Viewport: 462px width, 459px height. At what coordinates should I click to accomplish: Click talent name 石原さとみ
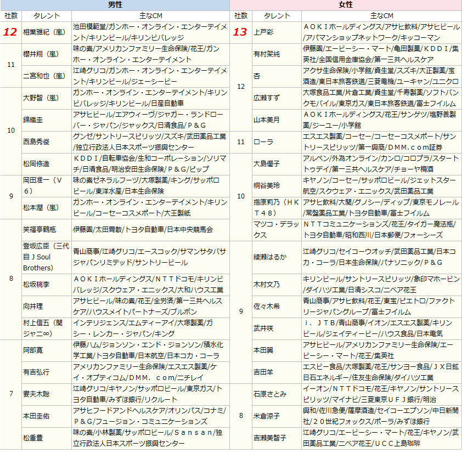pos(270,394)
